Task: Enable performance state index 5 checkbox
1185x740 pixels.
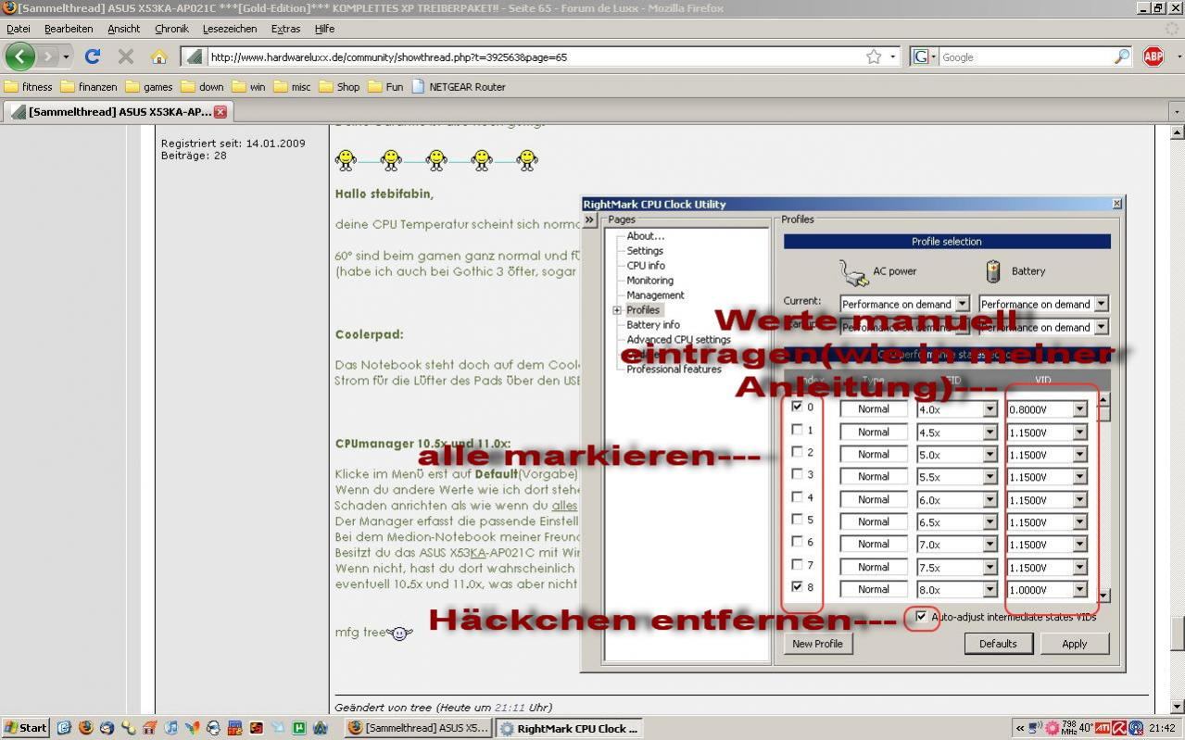Action: point(798,520)
